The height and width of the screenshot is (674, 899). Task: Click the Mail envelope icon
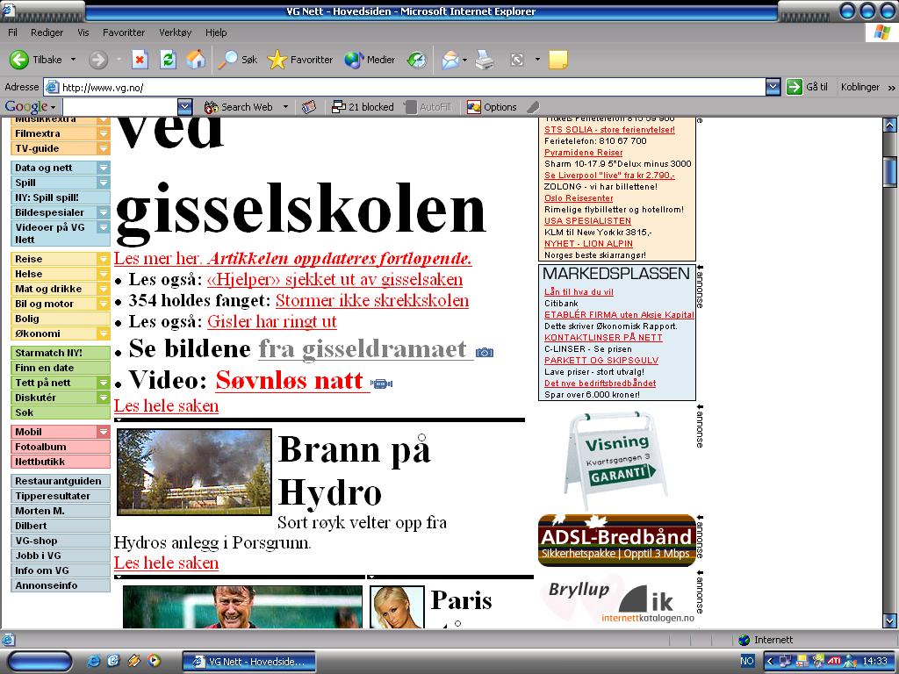(x=450, y=60)
